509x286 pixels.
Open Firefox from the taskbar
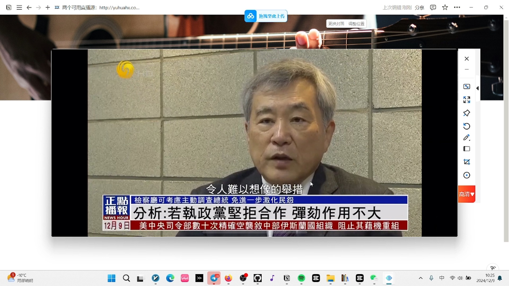click(229, 278)
